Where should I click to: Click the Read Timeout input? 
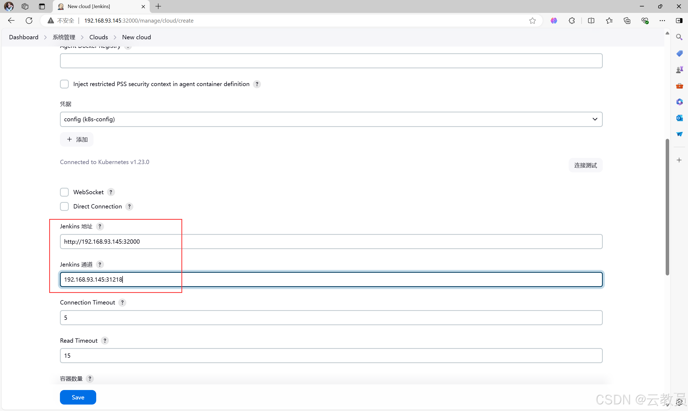pos(331,356)
